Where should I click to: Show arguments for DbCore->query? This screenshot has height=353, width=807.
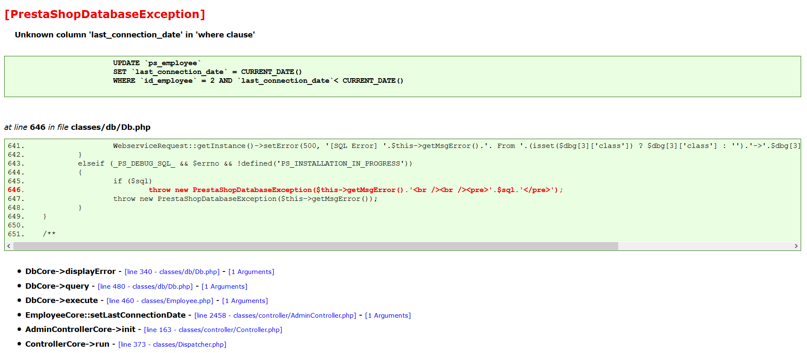224,287
